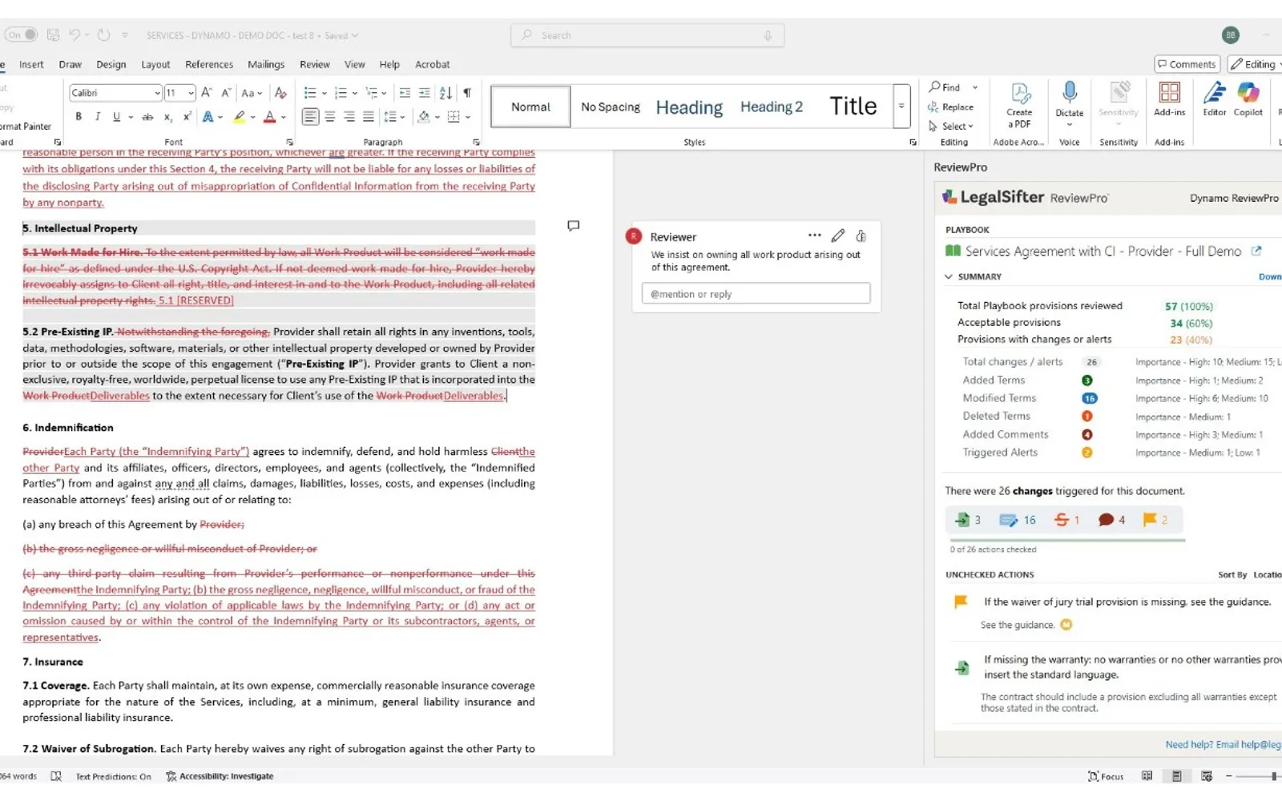The image size is (1282, 801).
Task: Open the Change Case Aa dropdown
Action: point(252,93)
